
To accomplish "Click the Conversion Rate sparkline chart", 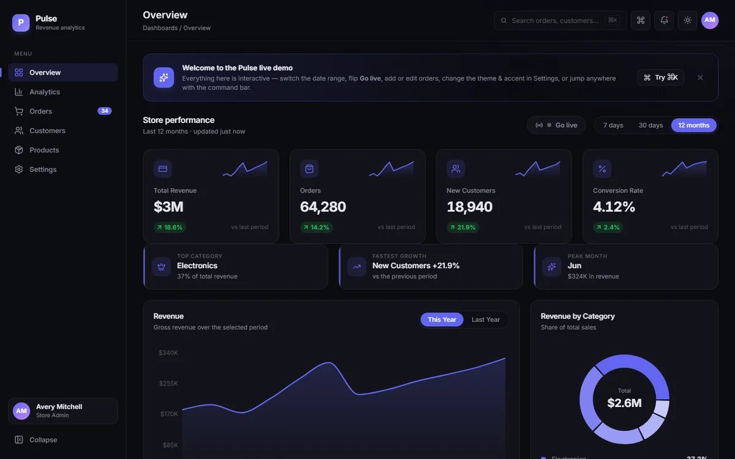I will (x=684, y=169).
